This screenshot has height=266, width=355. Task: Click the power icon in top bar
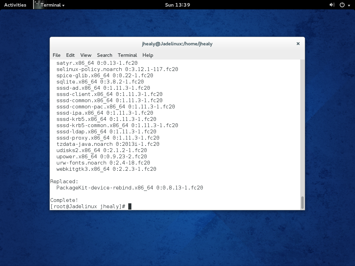pyautogui.click(x=342, y=5)
